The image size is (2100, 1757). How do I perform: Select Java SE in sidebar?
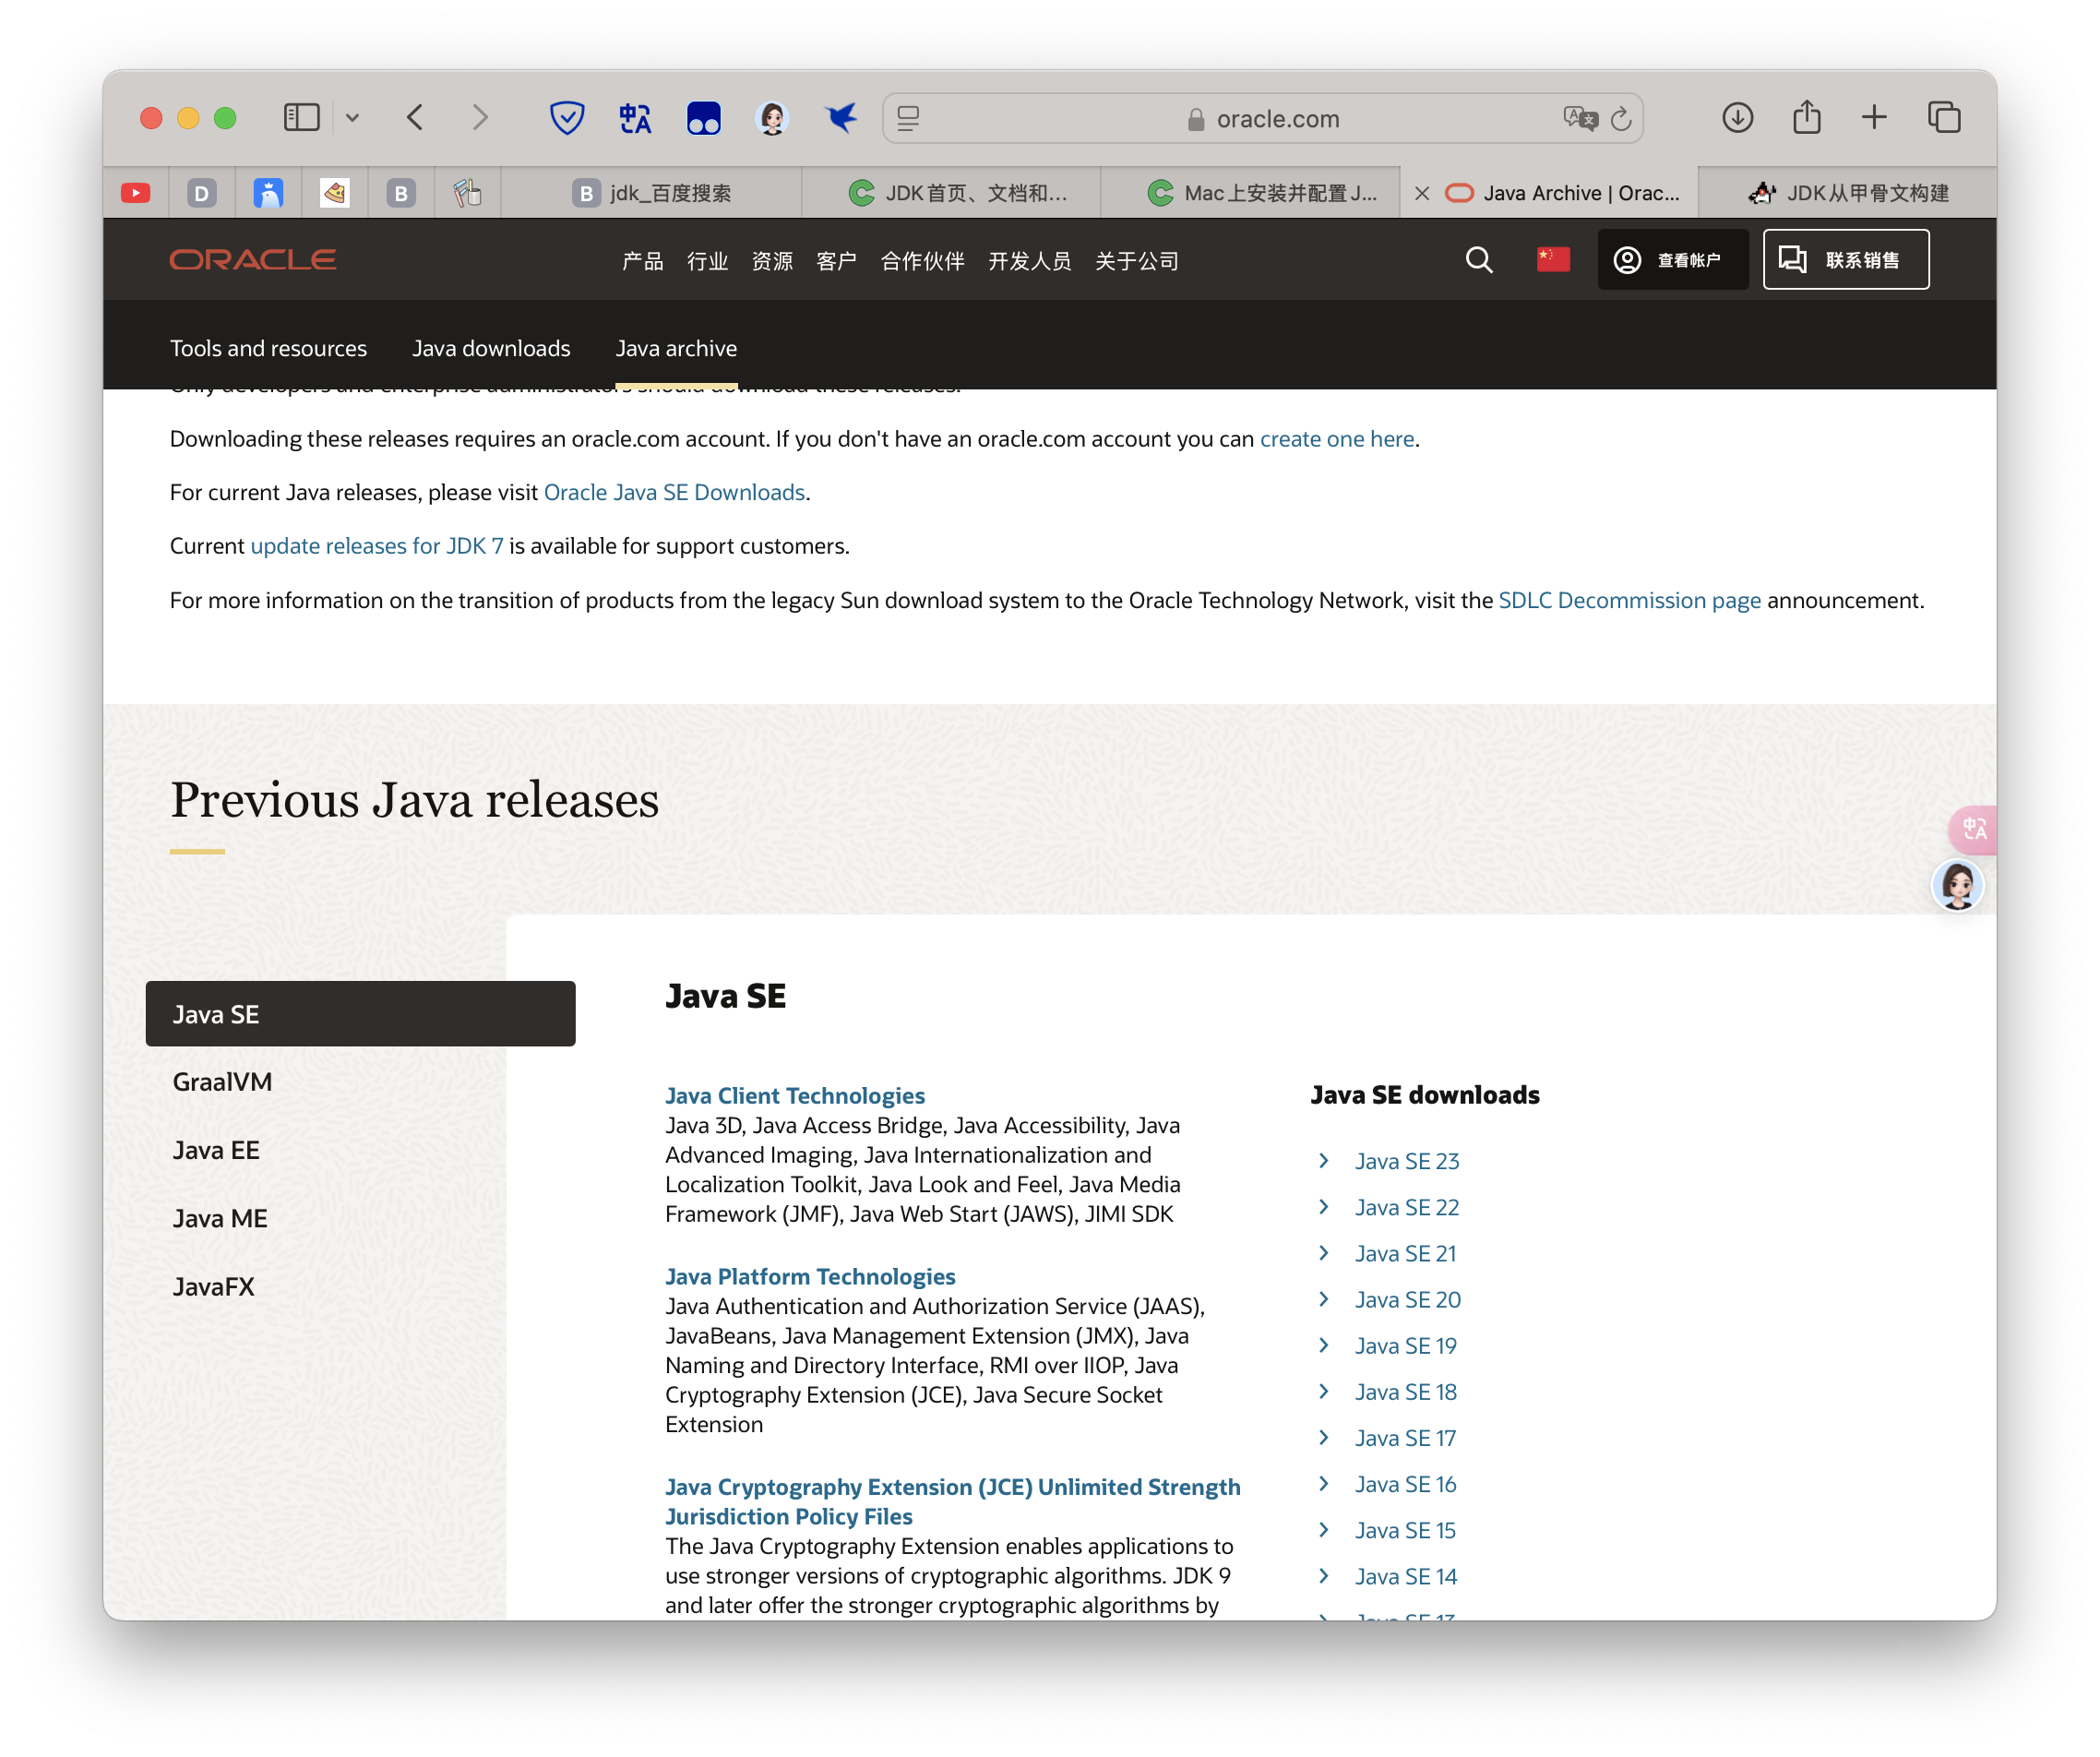pyautogui.click(x=360, y=1014)
